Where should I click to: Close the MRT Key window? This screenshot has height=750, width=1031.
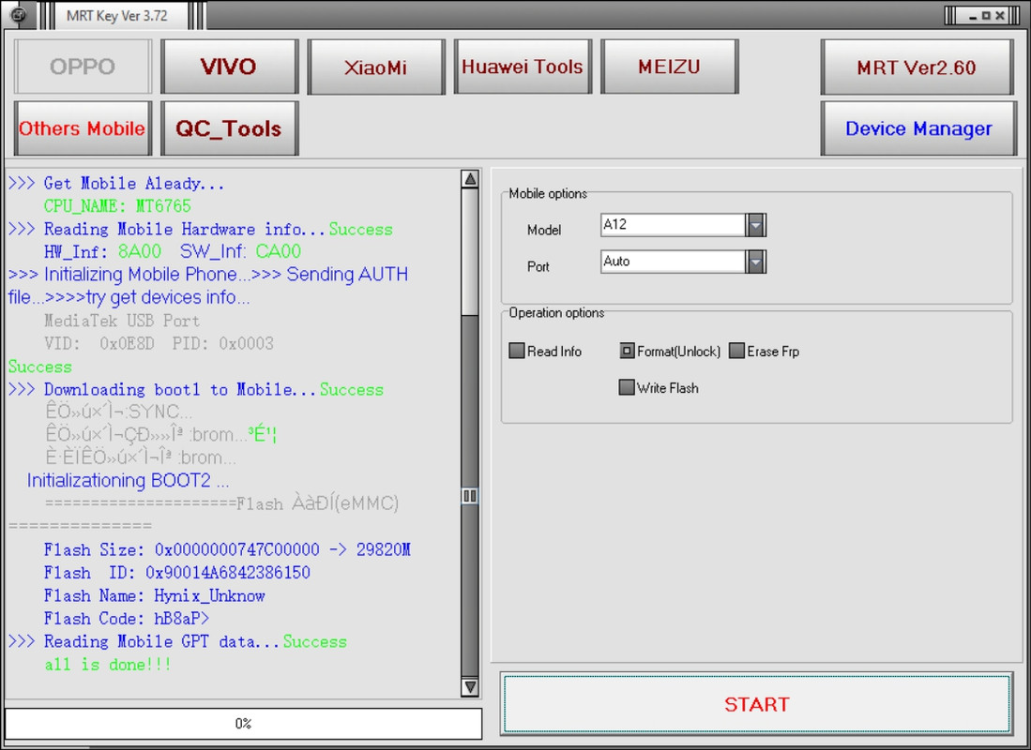tap(999, 15)
